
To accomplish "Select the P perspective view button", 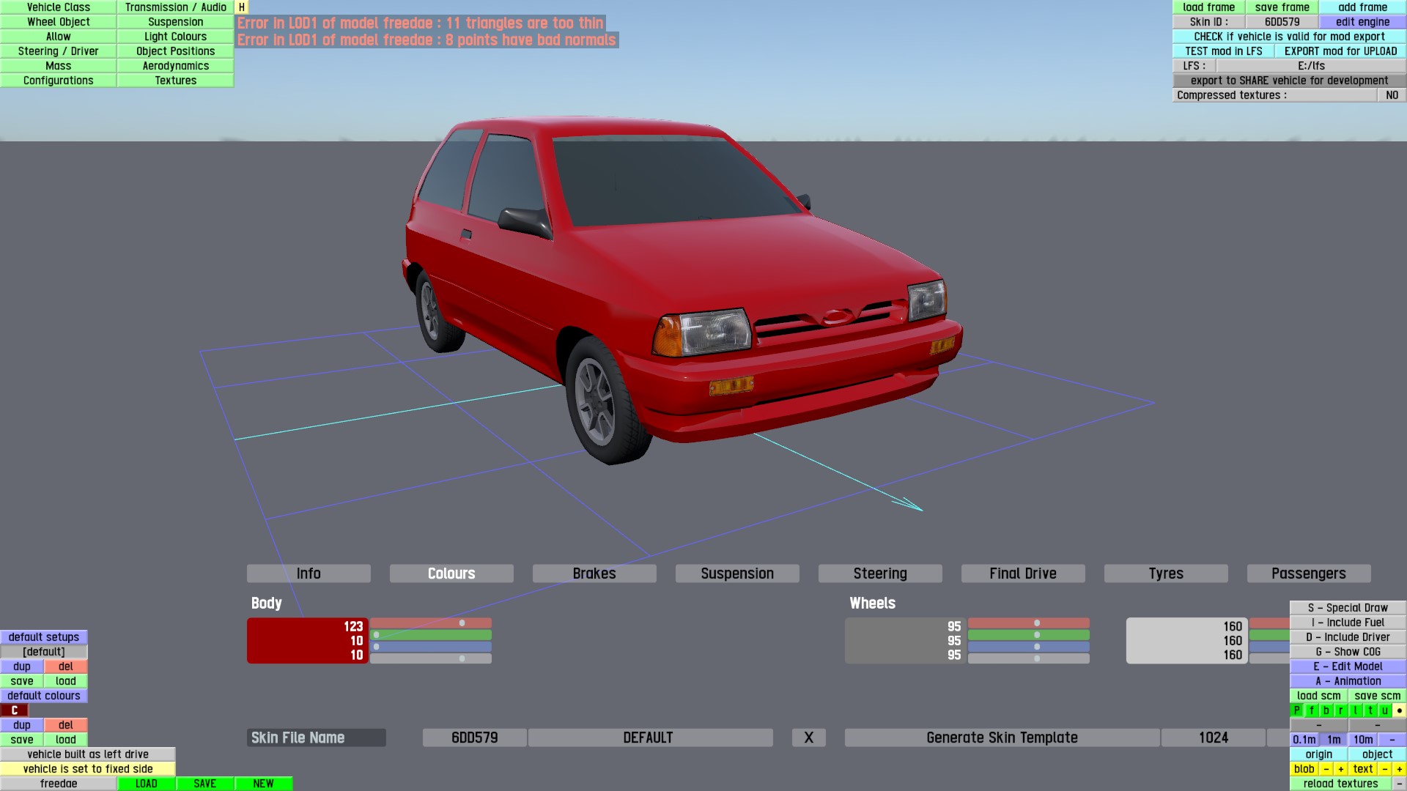I will (x=1297, y=710).
